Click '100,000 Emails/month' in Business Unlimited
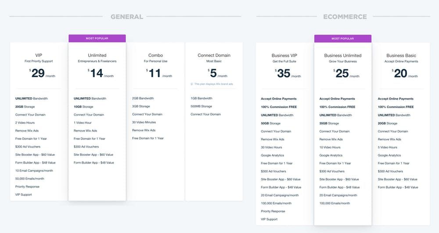The width and height of the screenshot is (439, 233). tap(335, 203)
